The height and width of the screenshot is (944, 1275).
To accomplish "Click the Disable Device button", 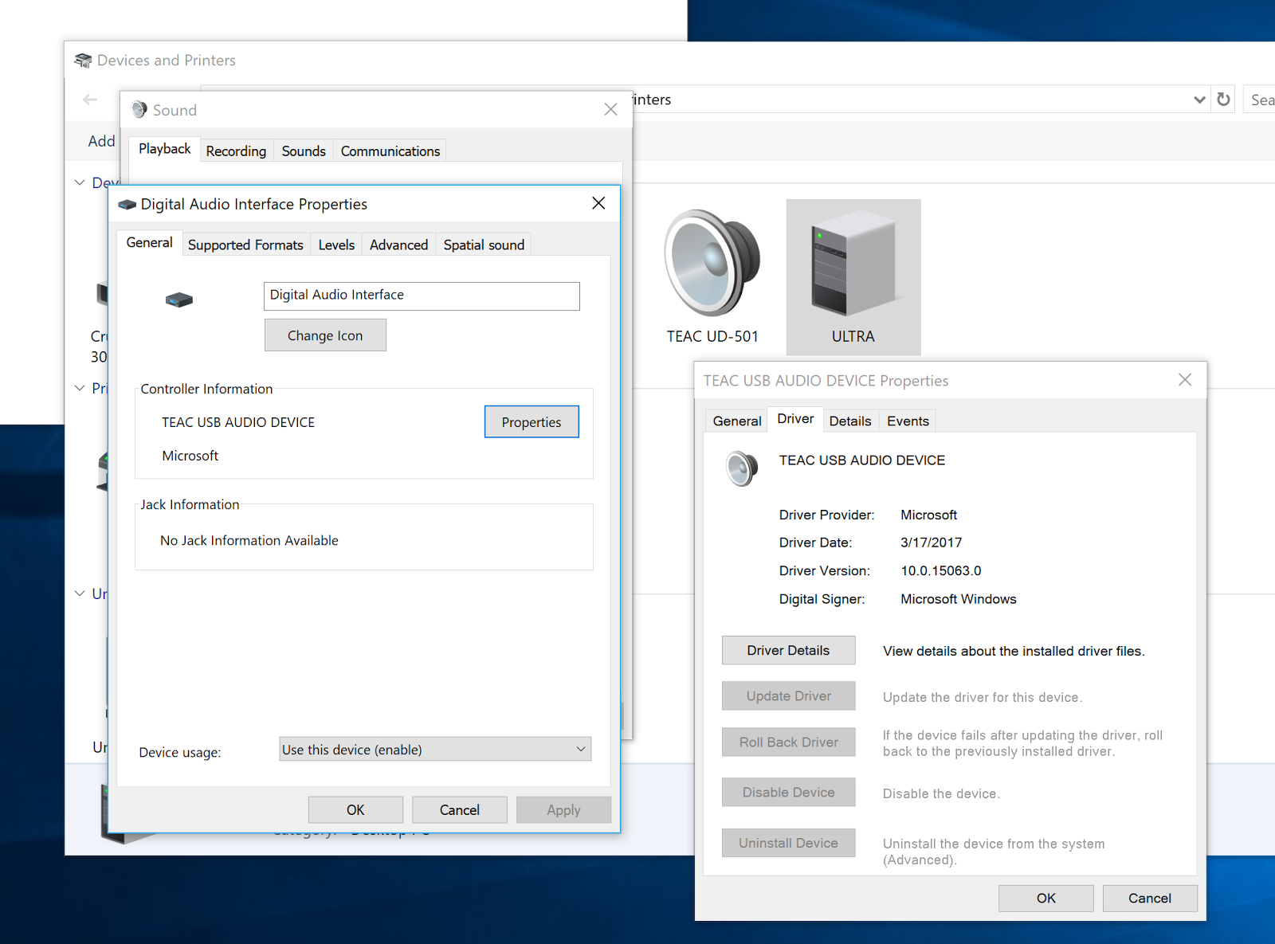I will click(x=788, y=792).
